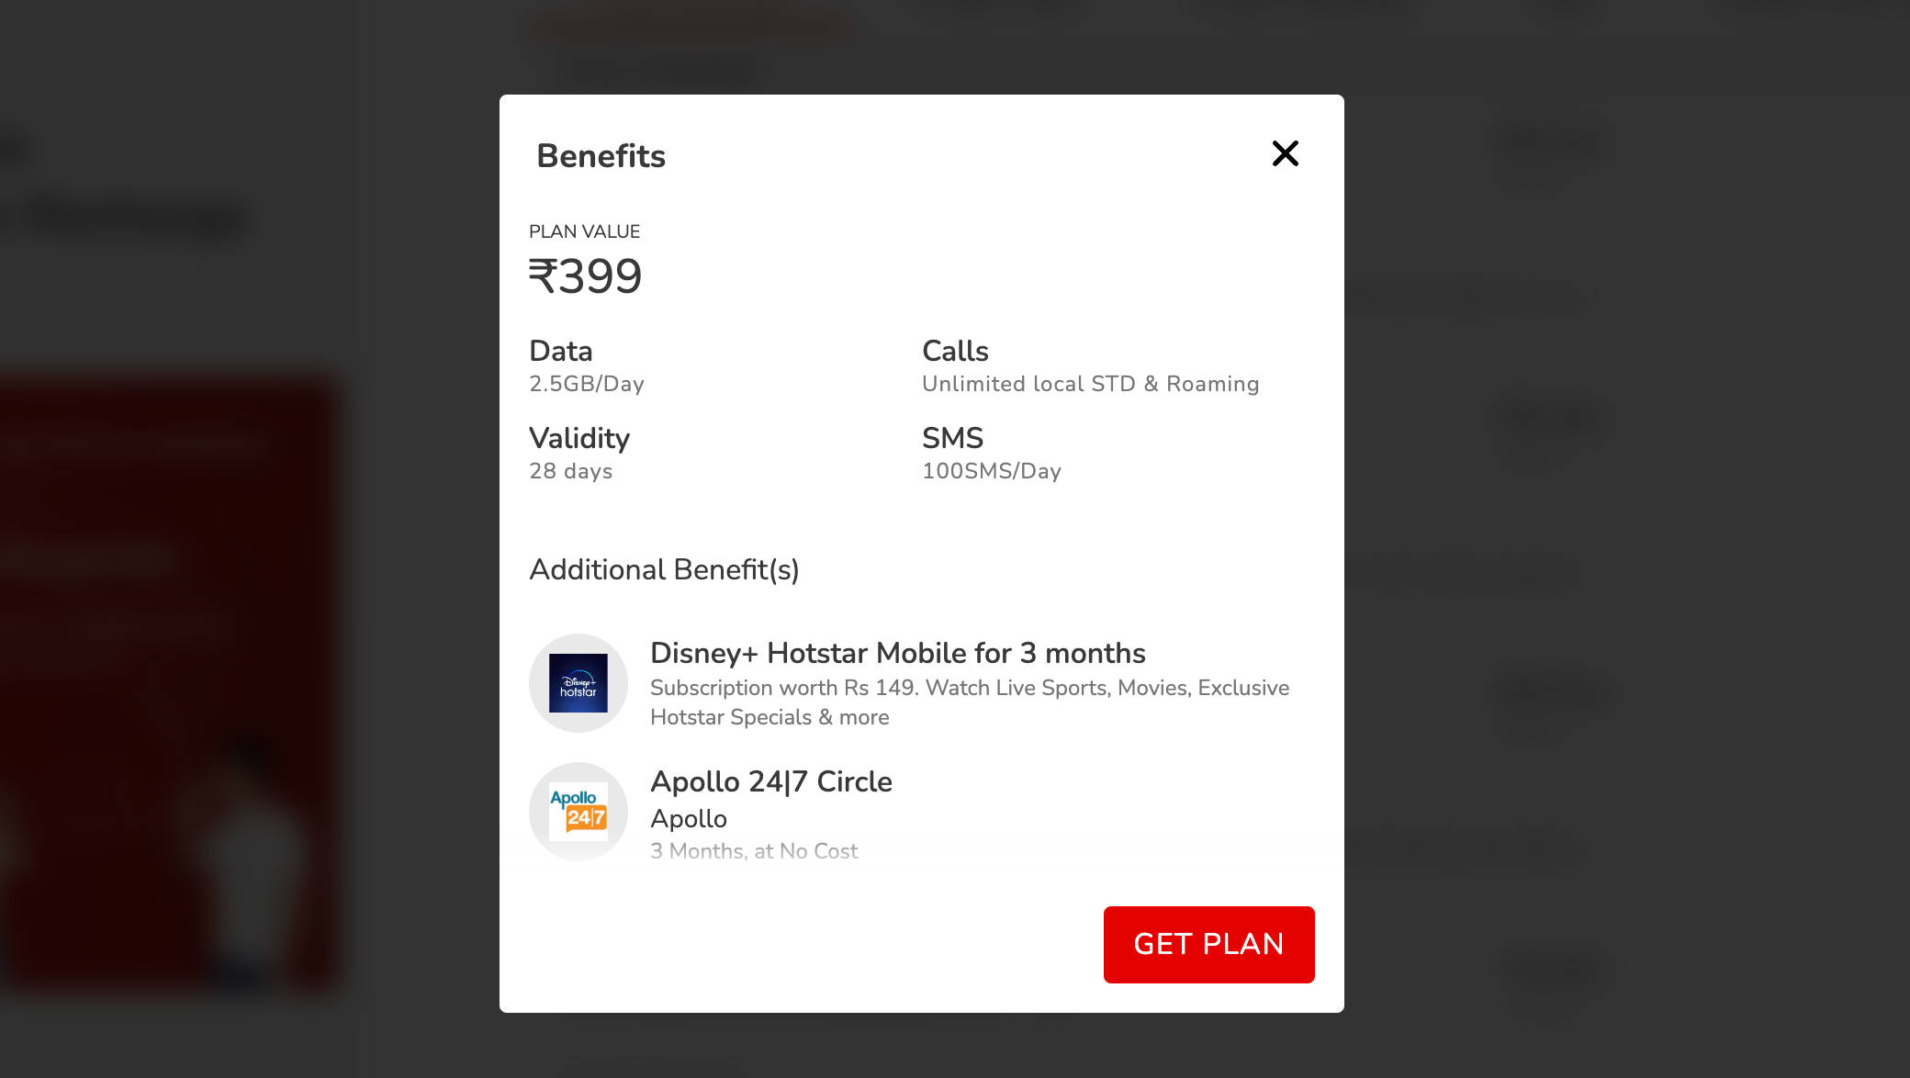This screenshot has height=1078, width=1910.
Task: Click the SMS label
Action: (952, 438)
